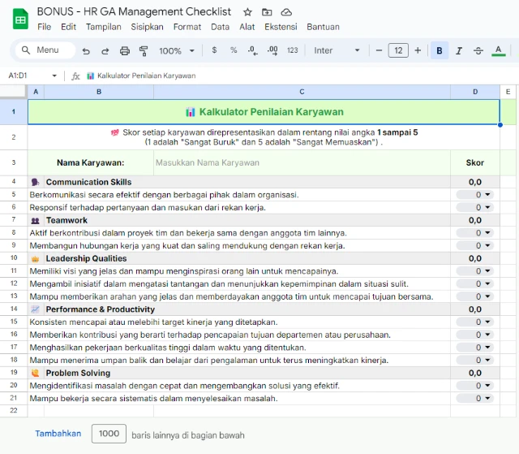Open the 100% zoom dropdown

[x=176, y=50]
